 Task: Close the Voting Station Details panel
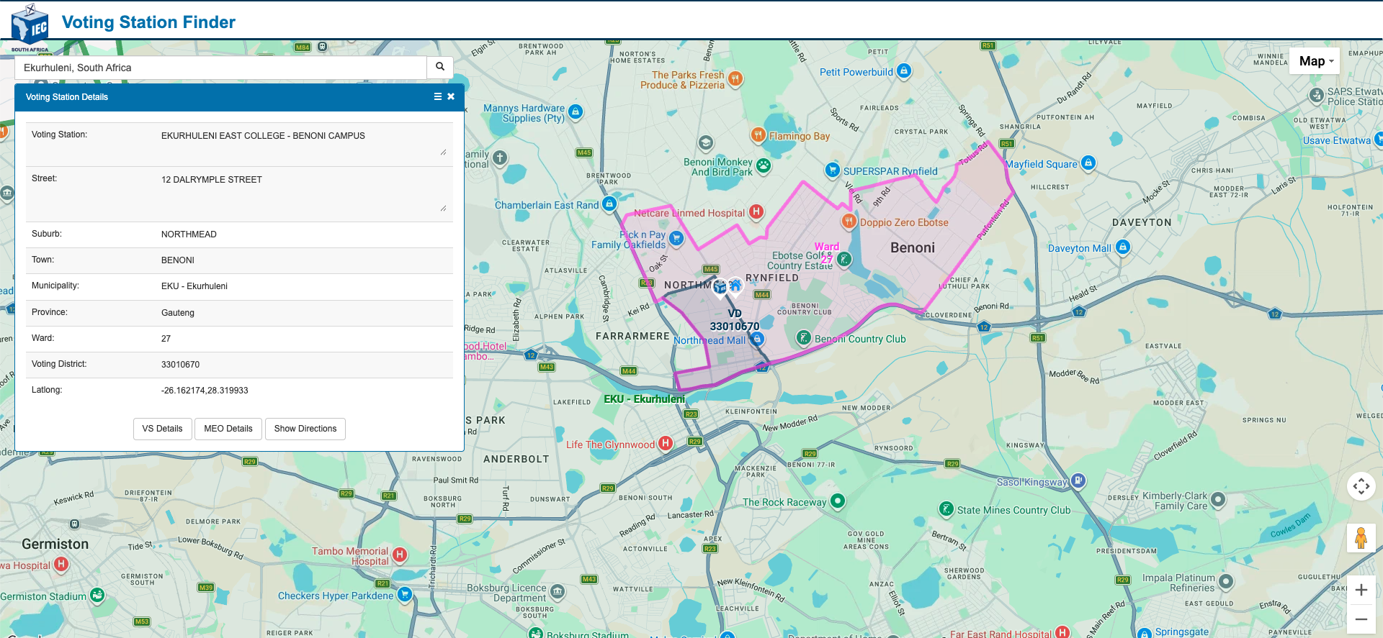451,97
